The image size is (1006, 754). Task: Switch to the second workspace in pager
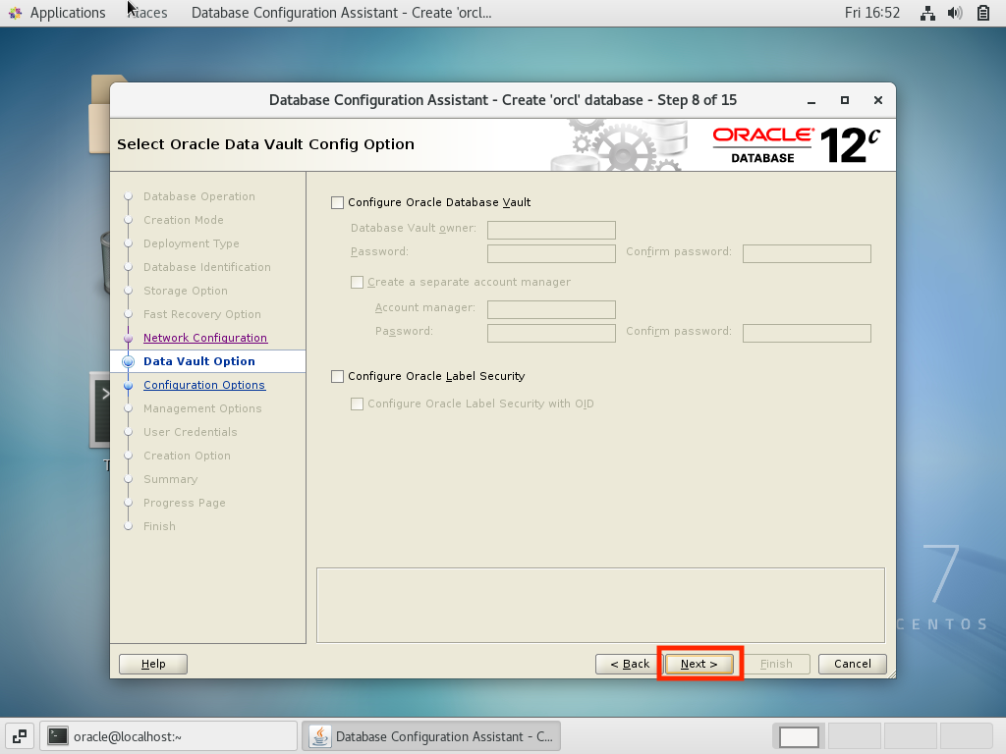(855, 736)
